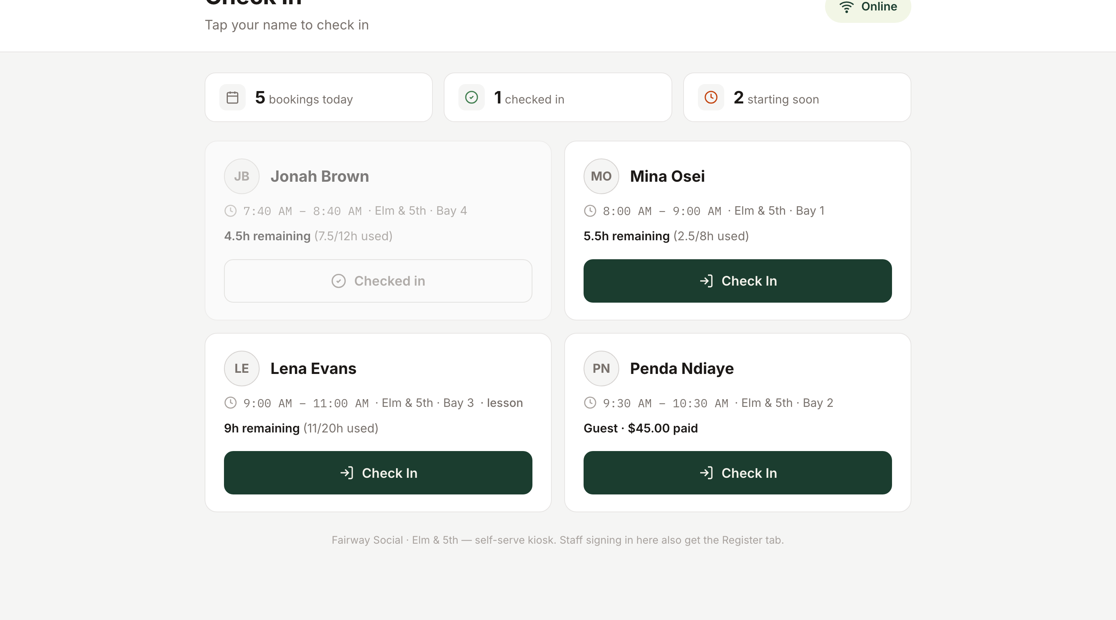Click '7:40 AM – 8:40 AM' time range

[302, 211]
